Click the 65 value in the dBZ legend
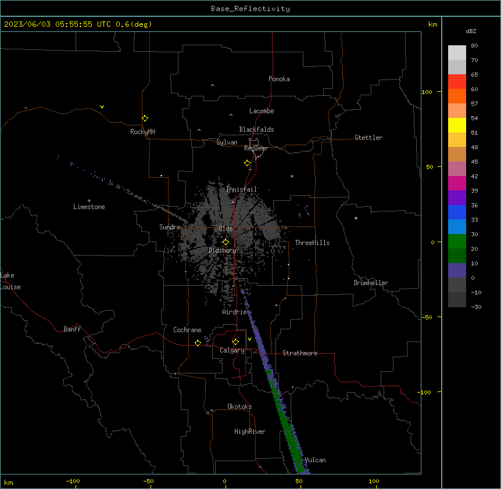 (x=474, y=75)
